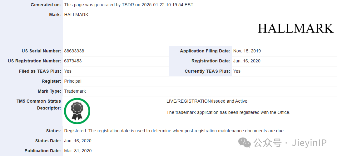Click the registration number 6079453
This screenshot has height=156, width=337.
coord(73,61)
